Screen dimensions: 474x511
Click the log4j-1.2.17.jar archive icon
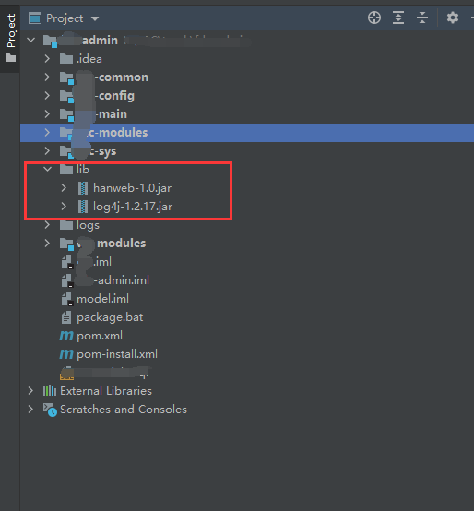[83, 207]
